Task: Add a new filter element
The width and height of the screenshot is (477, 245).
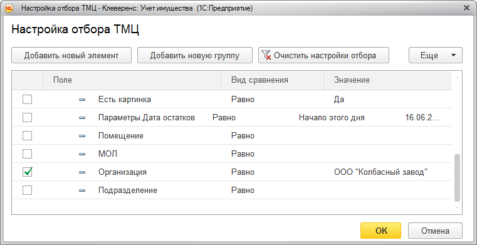Action: click(71, 55)
